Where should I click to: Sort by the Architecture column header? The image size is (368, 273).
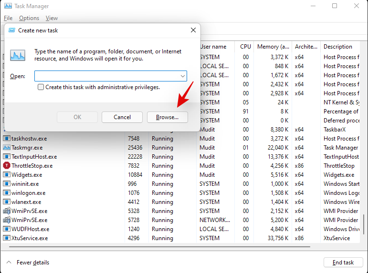306,47
